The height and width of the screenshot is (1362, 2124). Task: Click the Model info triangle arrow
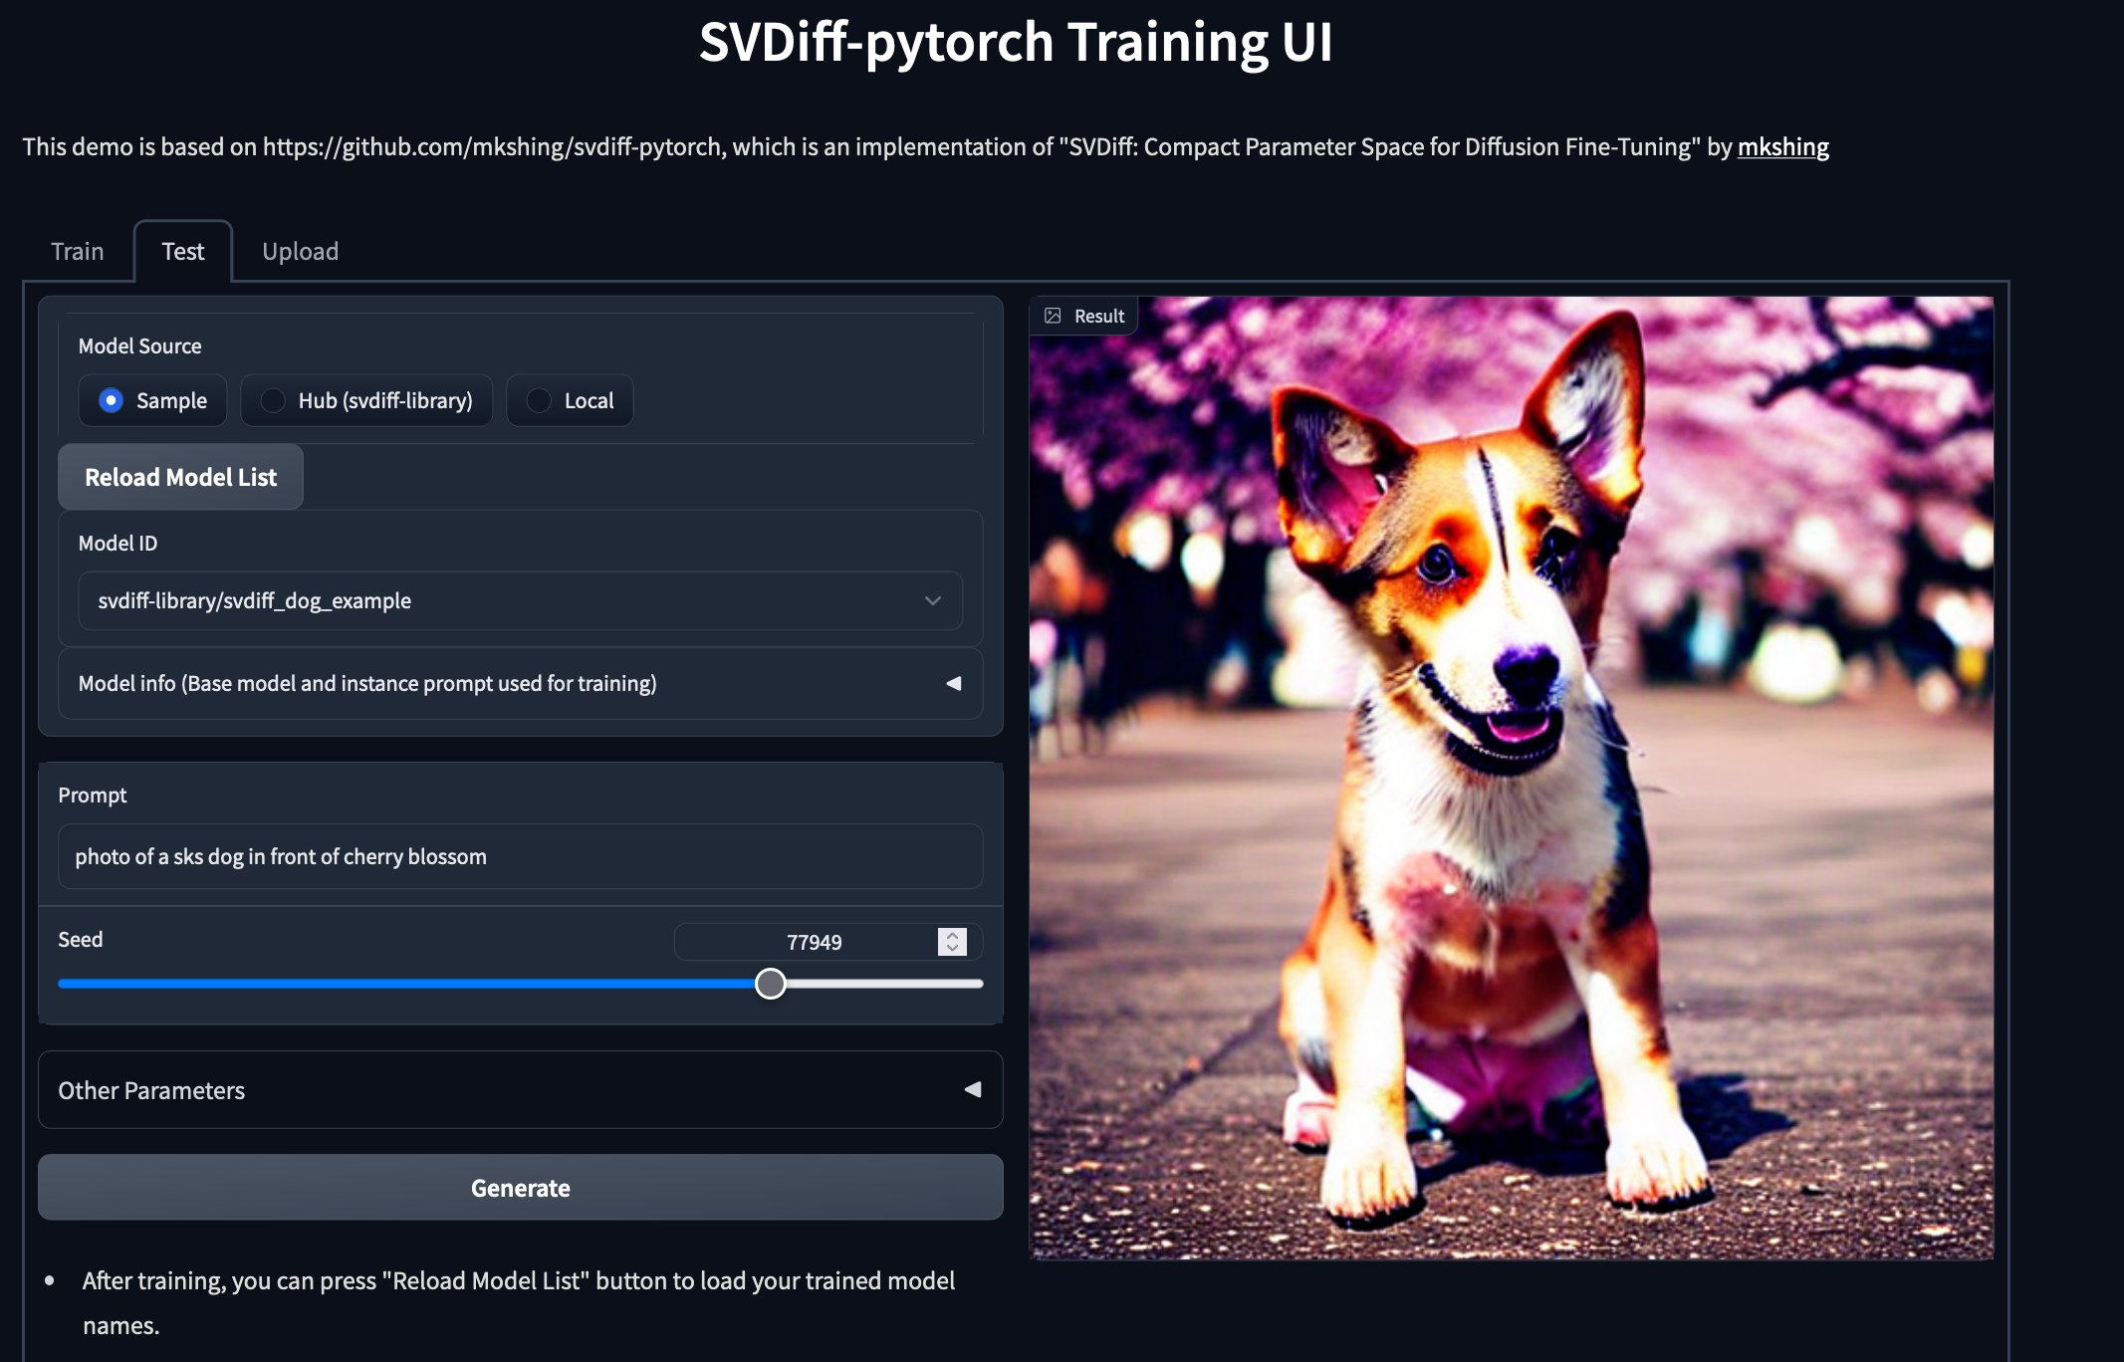(x=953, y=683)
